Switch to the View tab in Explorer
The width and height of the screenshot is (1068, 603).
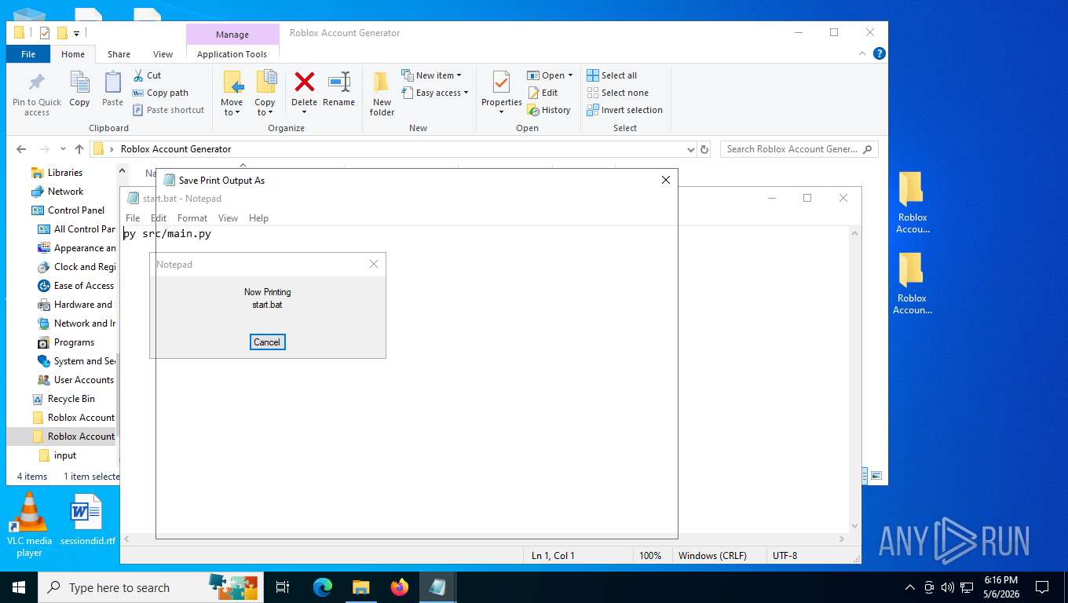[163, 54]
